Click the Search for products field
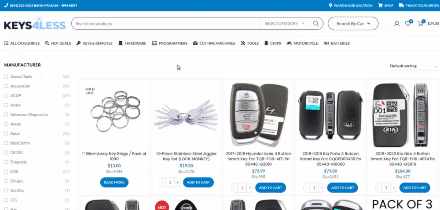440x210 pixels. click(166, 24)
